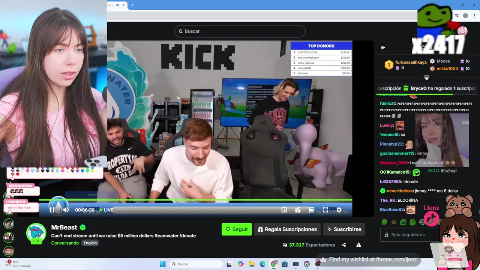
Task: Launch Microsoft Edge from the taskbar
Action: tap(262, 264)
